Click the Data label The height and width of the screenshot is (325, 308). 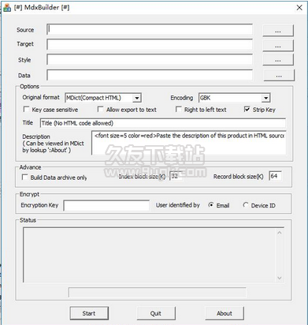(24, 76)
